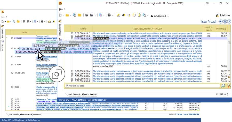Collapse row 01.0145C in back window
Viewport: 232px width, 122px height.
point(12,38)
